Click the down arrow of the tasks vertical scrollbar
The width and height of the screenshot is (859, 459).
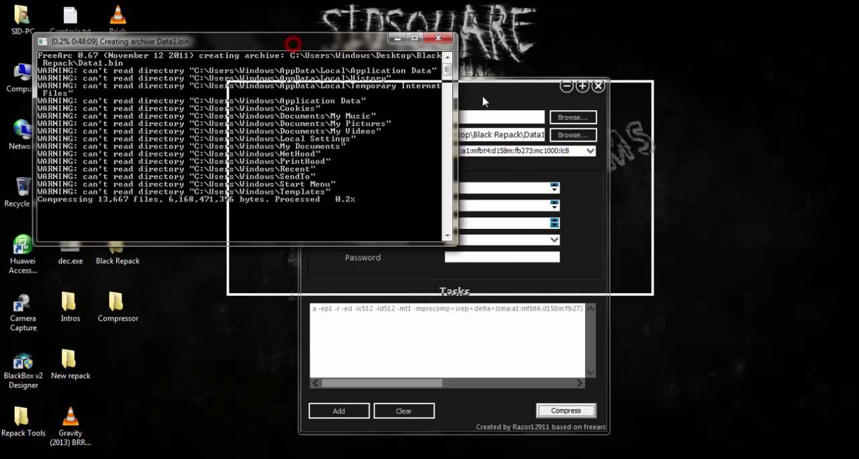(x=591, y=372)
